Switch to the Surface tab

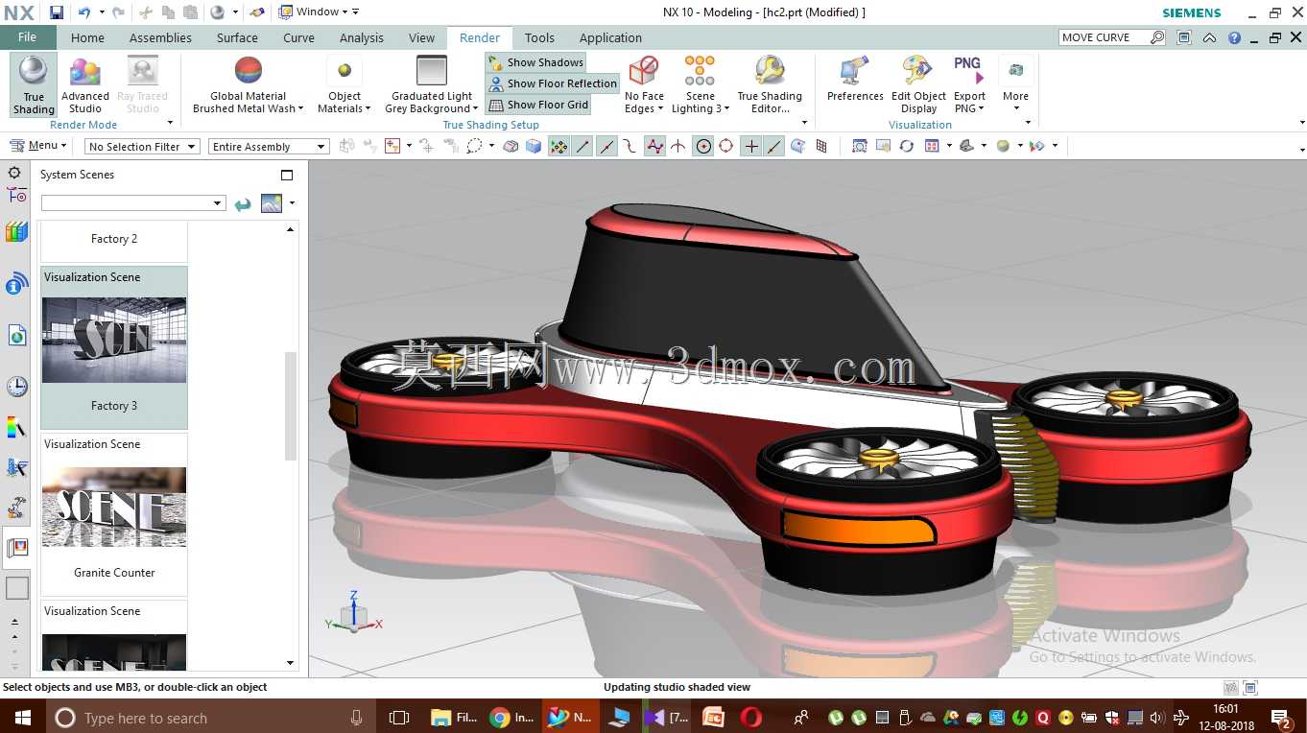pyautogui.click(x=237, y=37)
